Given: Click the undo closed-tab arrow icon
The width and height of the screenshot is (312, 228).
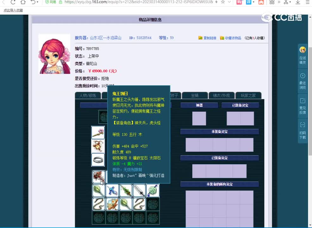Looking at the screenshot, I should (33, 2).
